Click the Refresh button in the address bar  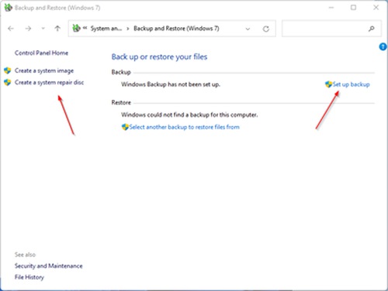coord(266,29)
